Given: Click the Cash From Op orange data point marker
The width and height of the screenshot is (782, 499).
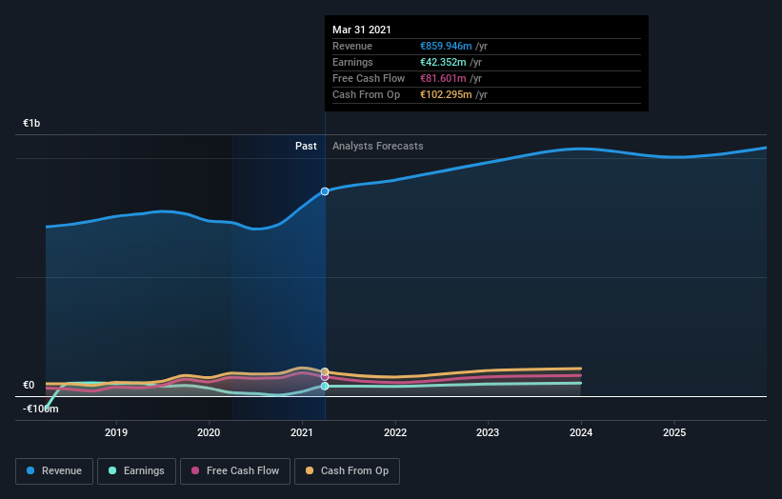Looking at the screenshot, I should 325,371.
